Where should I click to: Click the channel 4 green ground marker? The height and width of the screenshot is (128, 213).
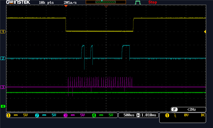click(3, 106)
